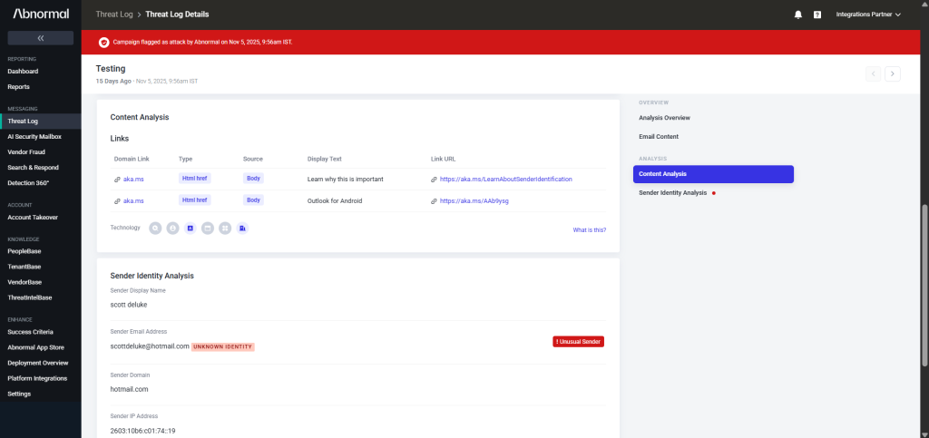Click the window-shaped technology icon
929x438 pixels.
(x=208, y=228)
